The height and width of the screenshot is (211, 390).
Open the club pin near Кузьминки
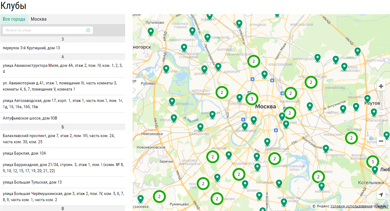point(326,149)
